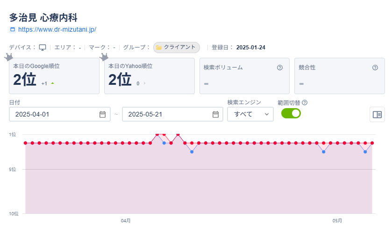Select the 本日のGoogle順位 card
Screen dimensions: 392x233
(x=54, y=76)
